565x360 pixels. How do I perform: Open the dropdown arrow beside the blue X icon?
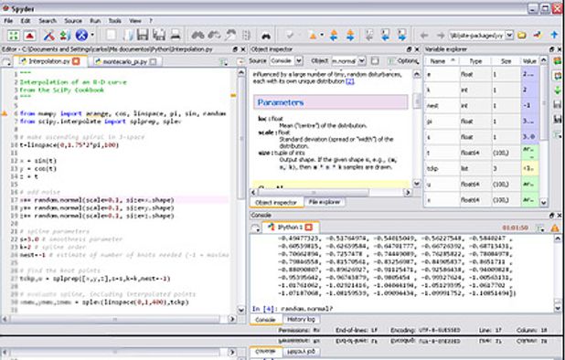click(x=92, y=35)
